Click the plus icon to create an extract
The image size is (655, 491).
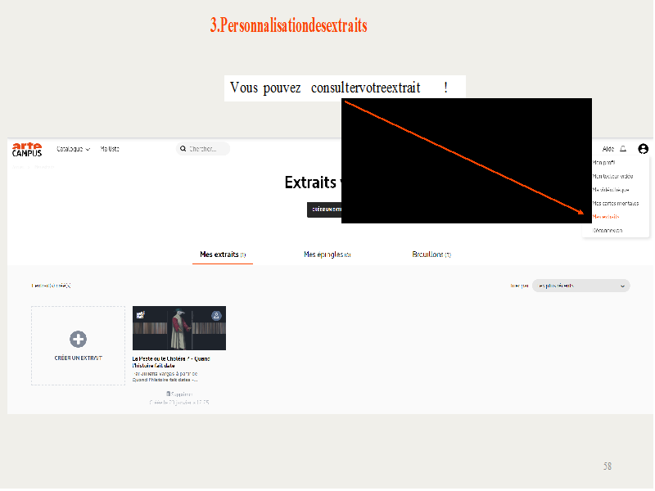pos(79,339)
